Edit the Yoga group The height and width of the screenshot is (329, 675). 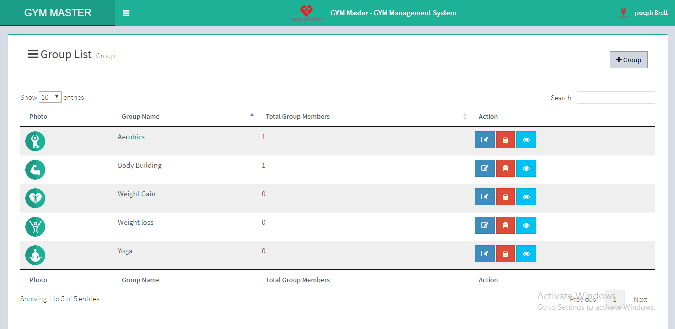click(x=484, y=254)
